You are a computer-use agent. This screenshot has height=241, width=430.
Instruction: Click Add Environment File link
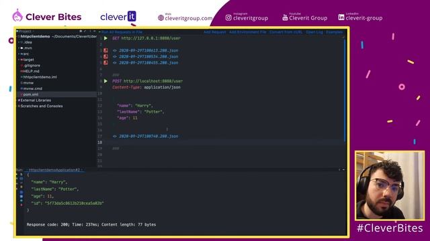click(x=247, y=32)
